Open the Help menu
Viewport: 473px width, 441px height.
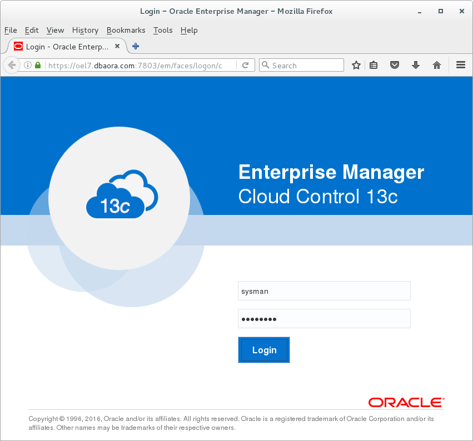pos(189,30)
